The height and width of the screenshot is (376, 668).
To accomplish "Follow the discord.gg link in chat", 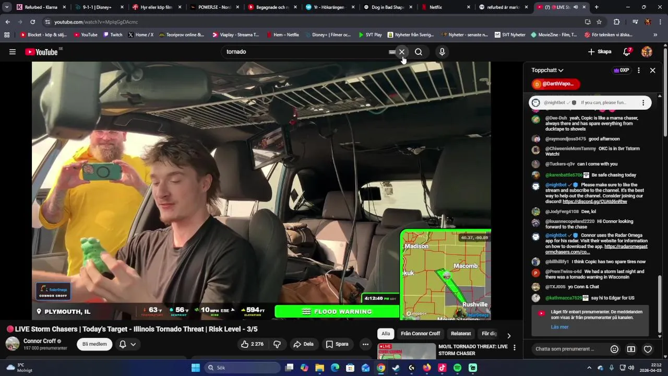I will tap(595, 202).
